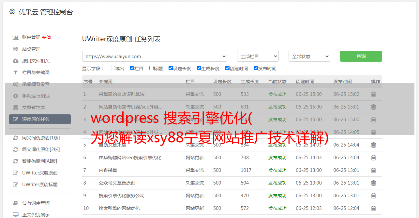Viewport: 419px width, 218px height.
Task: Click the UWriter原创标题 edit icon
Action: tap(15, 185)
